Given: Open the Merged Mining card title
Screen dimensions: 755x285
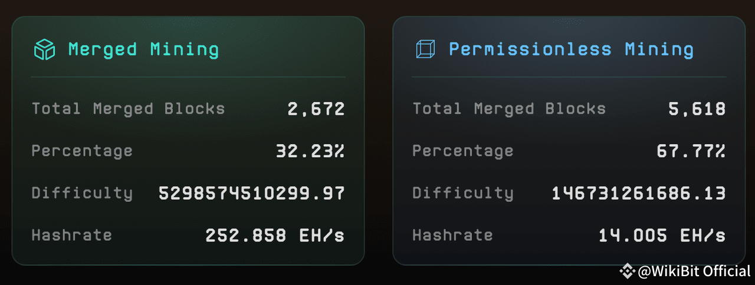Looking at the screenshot, I should [143, 49].
